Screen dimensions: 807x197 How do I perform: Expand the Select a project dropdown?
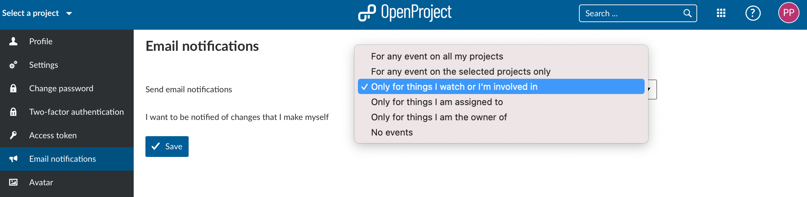[x=37, y=13]
